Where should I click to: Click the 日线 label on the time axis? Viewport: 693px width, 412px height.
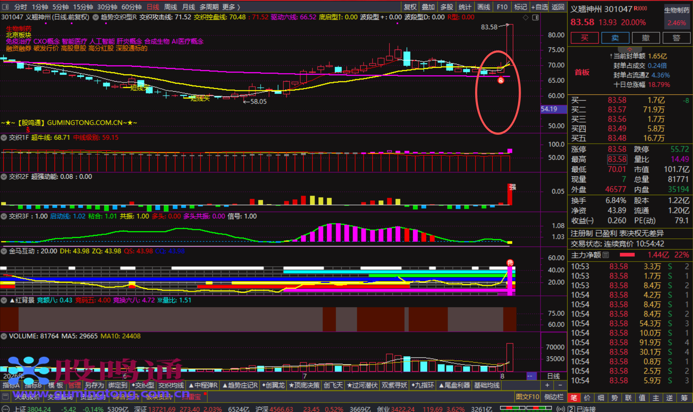pyautogui.click(x=554, y=376)
